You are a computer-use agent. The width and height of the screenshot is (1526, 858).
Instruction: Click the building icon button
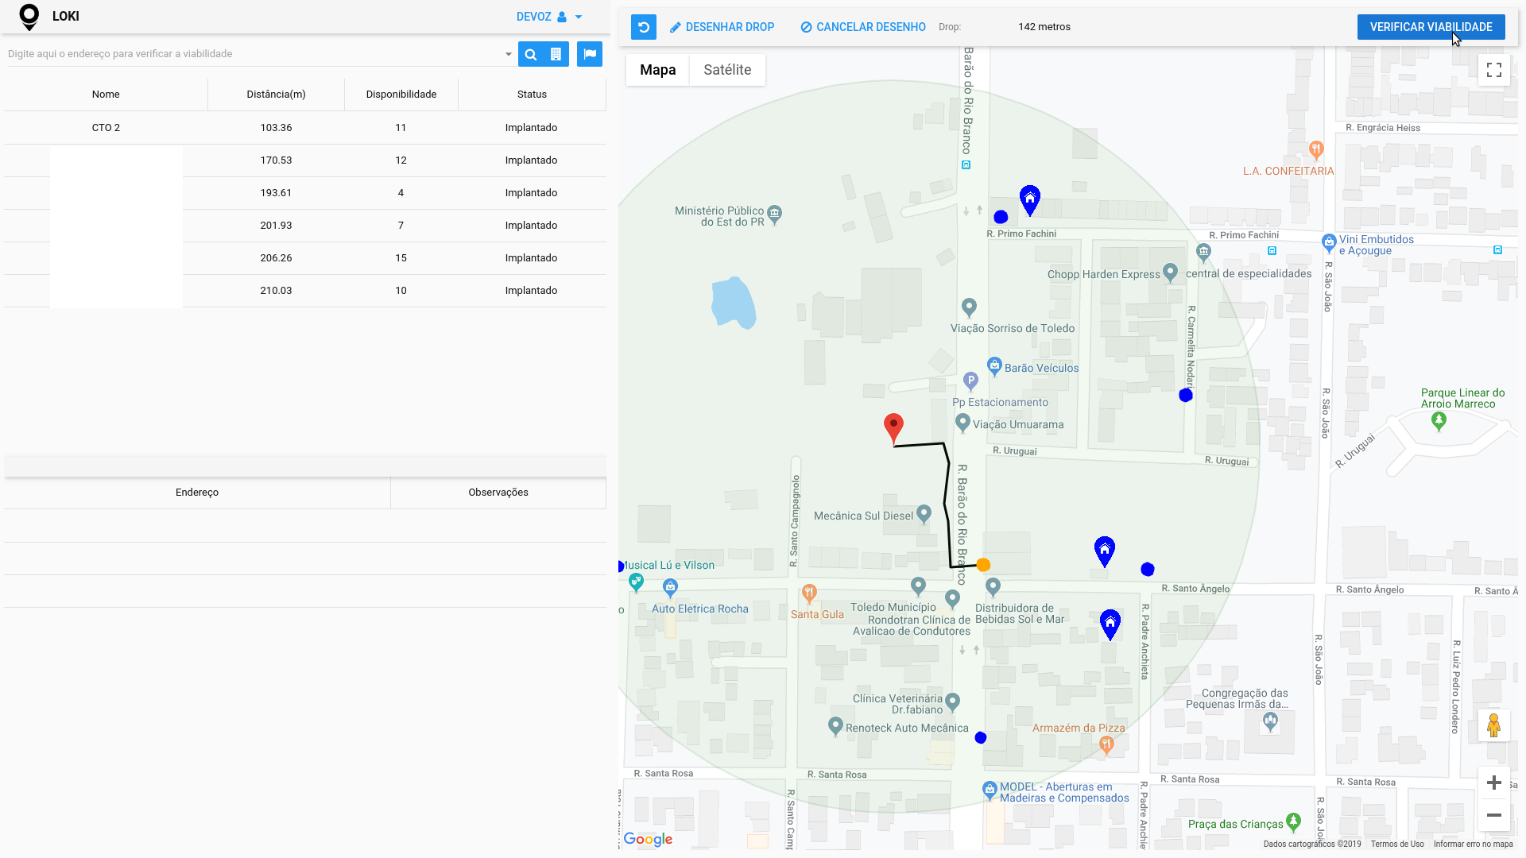[556, 54]
